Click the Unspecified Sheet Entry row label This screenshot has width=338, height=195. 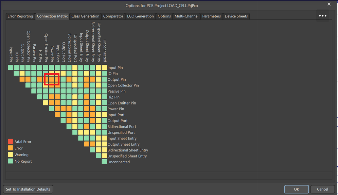click(x=127, y=156)
